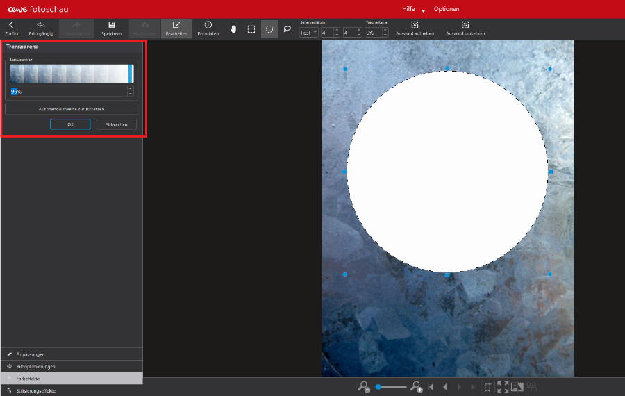This screenshot has height=396, width=625.
Task: Open the Seitenverhältnis 'Fest' dropdown
Action: point(309,33)
